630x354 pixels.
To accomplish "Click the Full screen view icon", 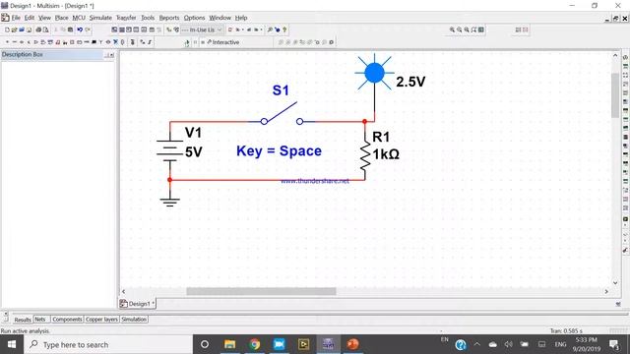I will point(481,29).
